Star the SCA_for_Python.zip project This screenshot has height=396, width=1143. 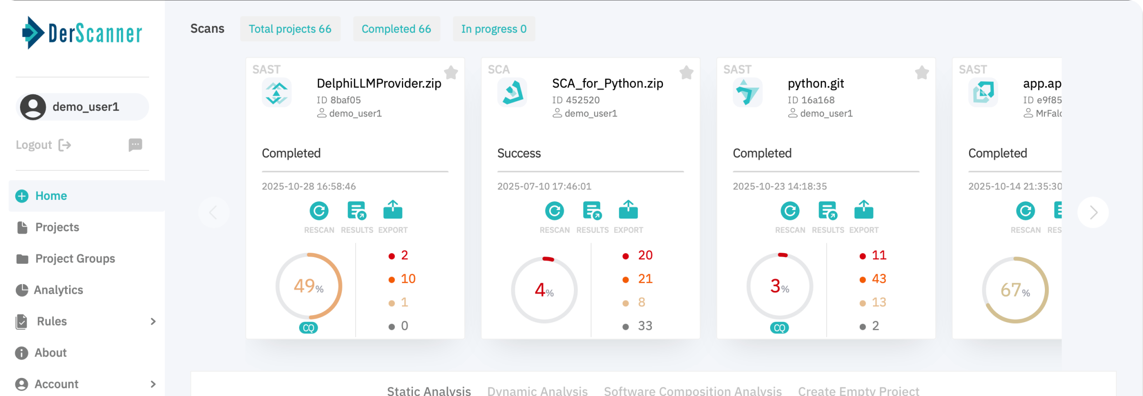point(686,73)
